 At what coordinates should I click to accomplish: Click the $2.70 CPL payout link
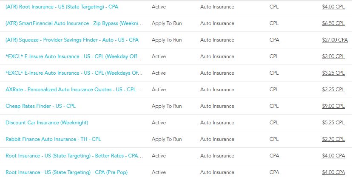pyautogui.click(x=333, y=139)
